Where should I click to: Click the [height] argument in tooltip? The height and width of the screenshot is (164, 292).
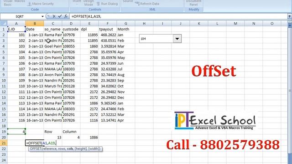coord(81,149)
